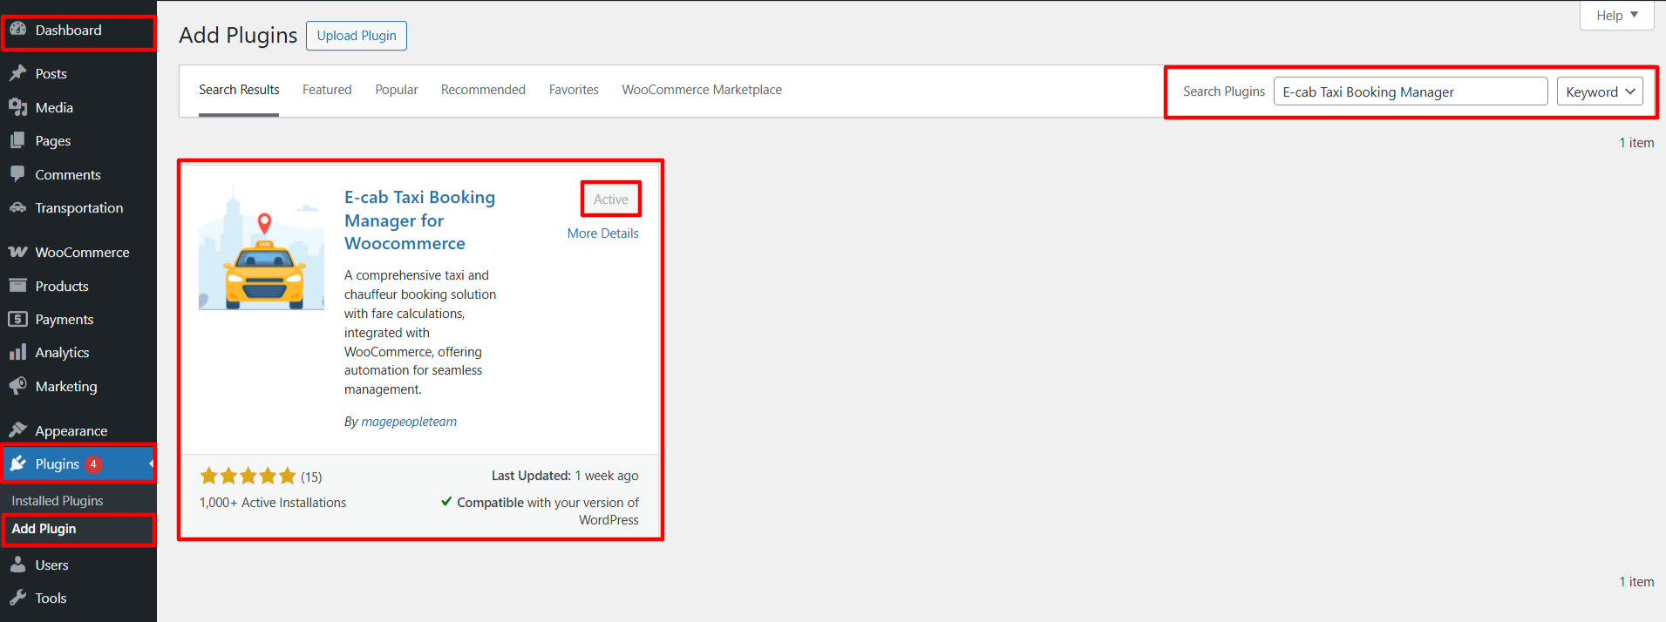Expand the Help panel

[x=1616, y=16]
